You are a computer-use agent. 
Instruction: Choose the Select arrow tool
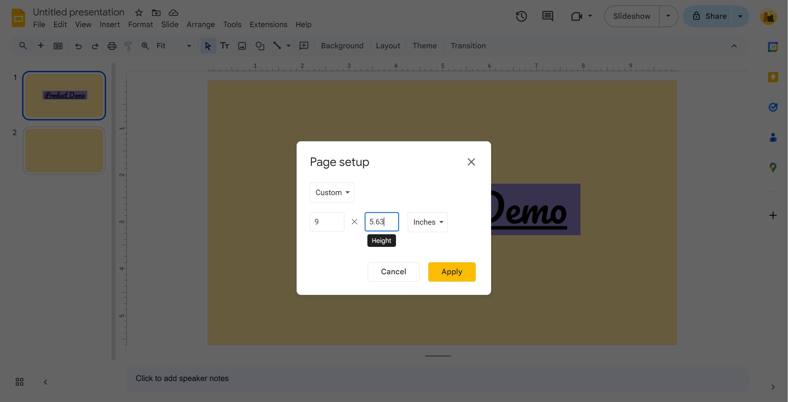click(x=208, y=46)
